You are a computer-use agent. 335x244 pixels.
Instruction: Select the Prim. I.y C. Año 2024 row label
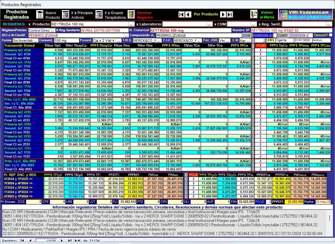[23, 99]
